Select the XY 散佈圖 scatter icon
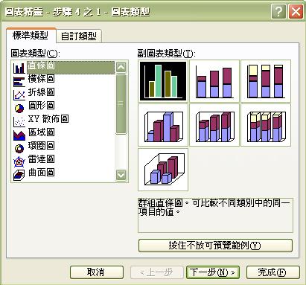Image resolution: width=306 pixels, height=285 pixels. [x=19, y=121]
